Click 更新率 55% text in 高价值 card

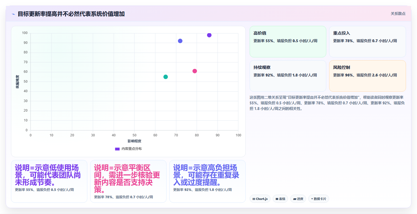285,41
